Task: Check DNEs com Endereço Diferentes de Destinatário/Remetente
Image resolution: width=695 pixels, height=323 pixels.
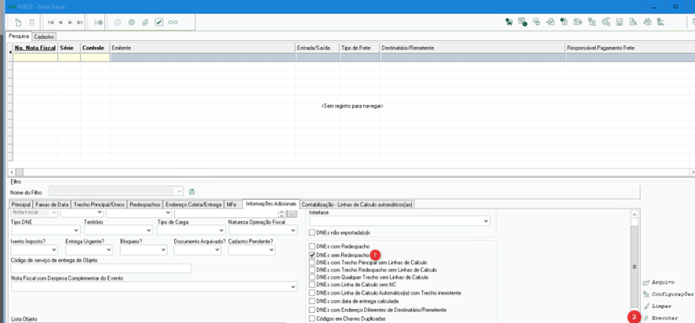Action: 312,310
